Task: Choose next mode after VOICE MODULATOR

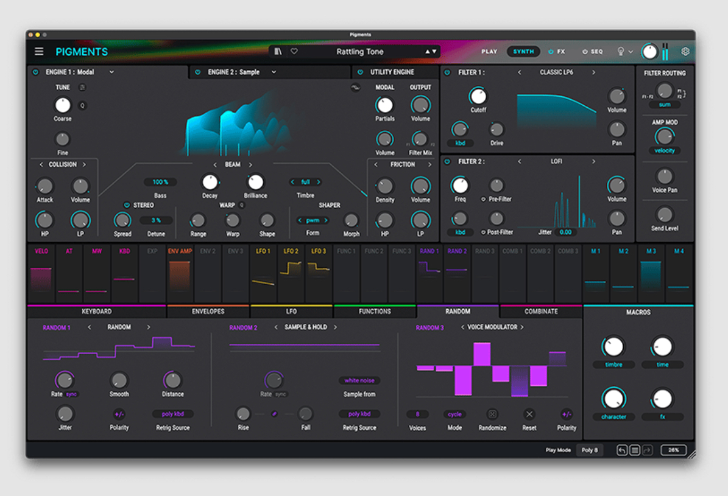Action: tap(522, 327)
